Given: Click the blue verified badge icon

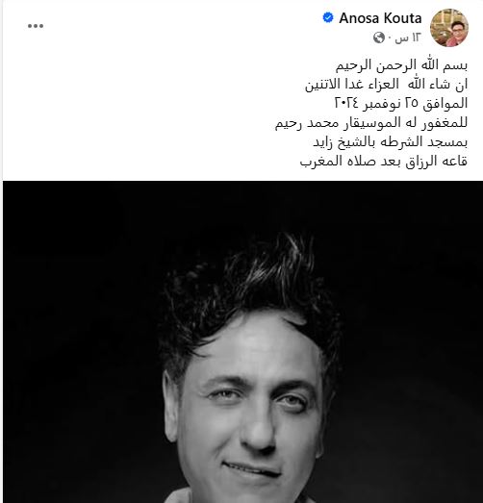Looking at the screenshot, I should [328, 17].
